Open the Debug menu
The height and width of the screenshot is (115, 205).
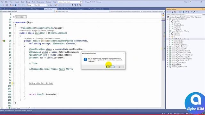(x=28, y=2)
